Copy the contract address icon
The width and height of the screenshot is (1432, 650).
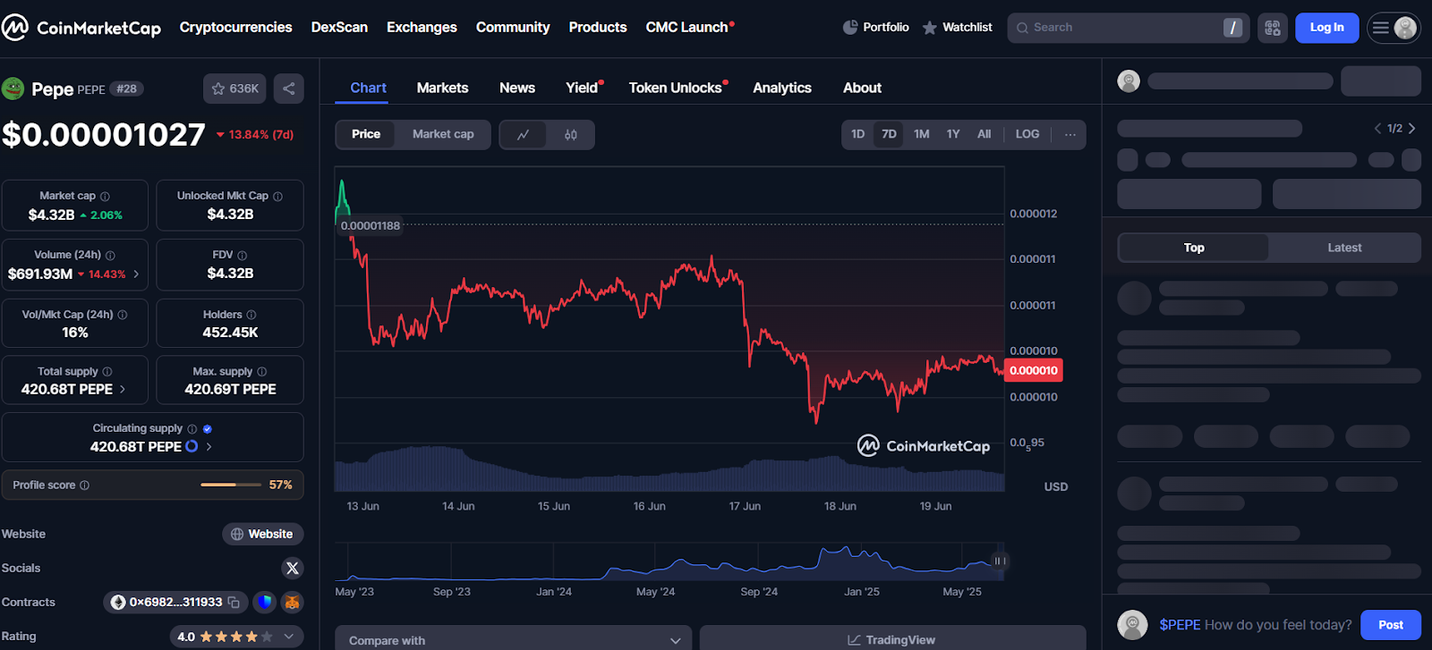(x=234, y=603)
